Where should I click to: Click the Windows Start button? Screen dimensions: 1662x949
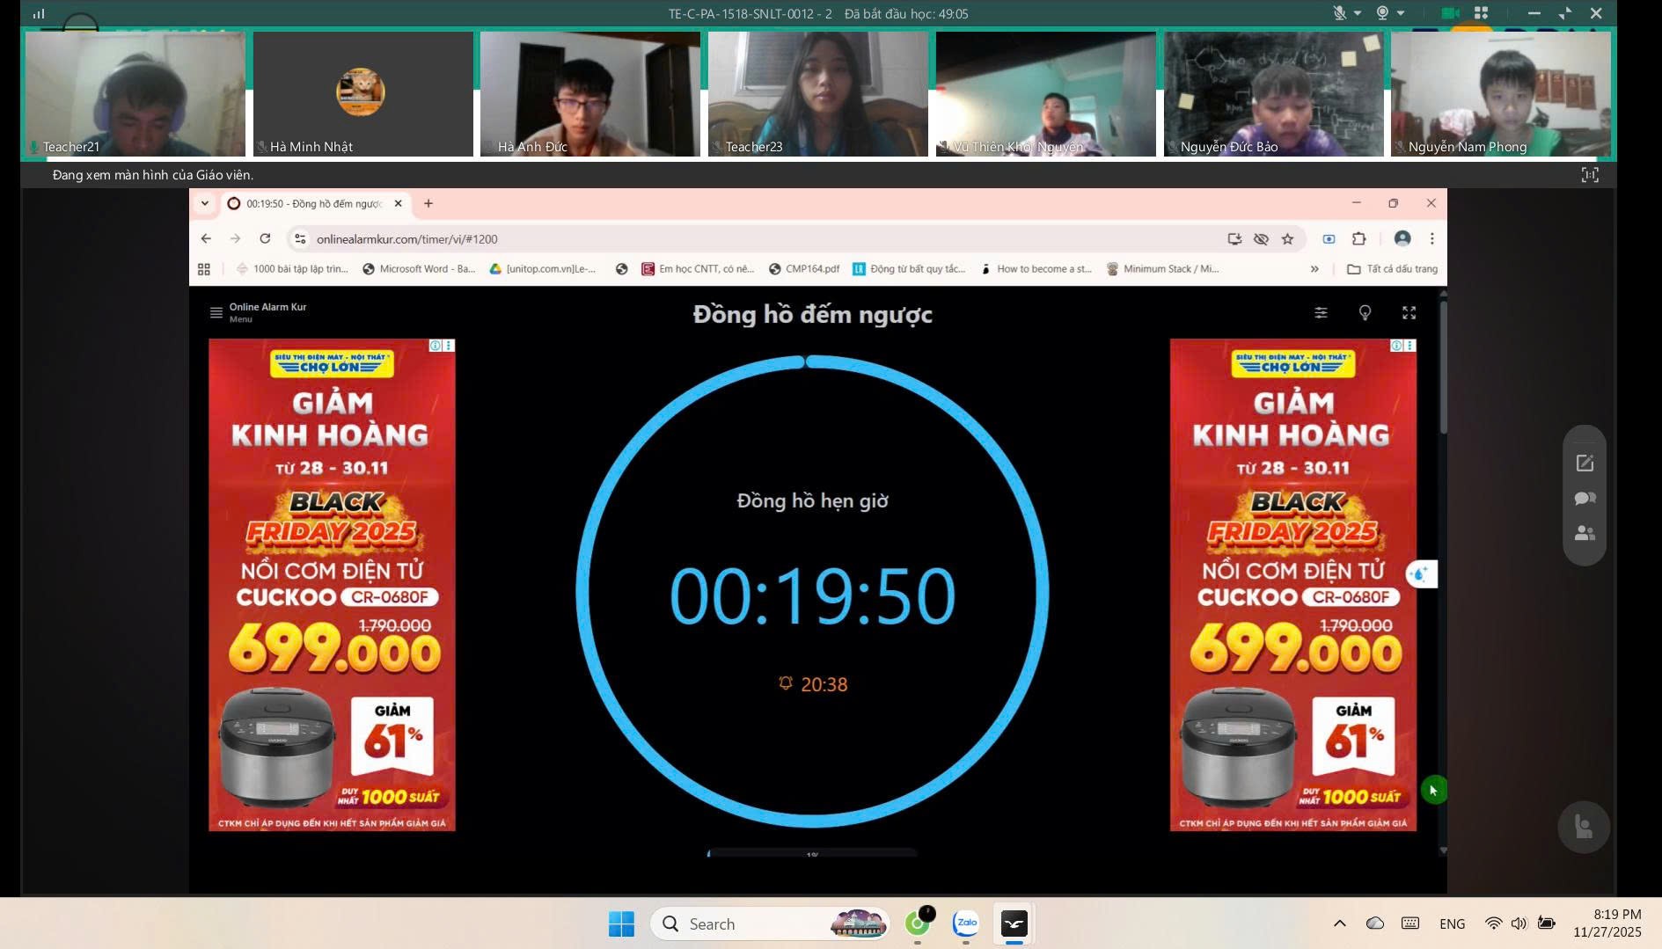point(621,923)
